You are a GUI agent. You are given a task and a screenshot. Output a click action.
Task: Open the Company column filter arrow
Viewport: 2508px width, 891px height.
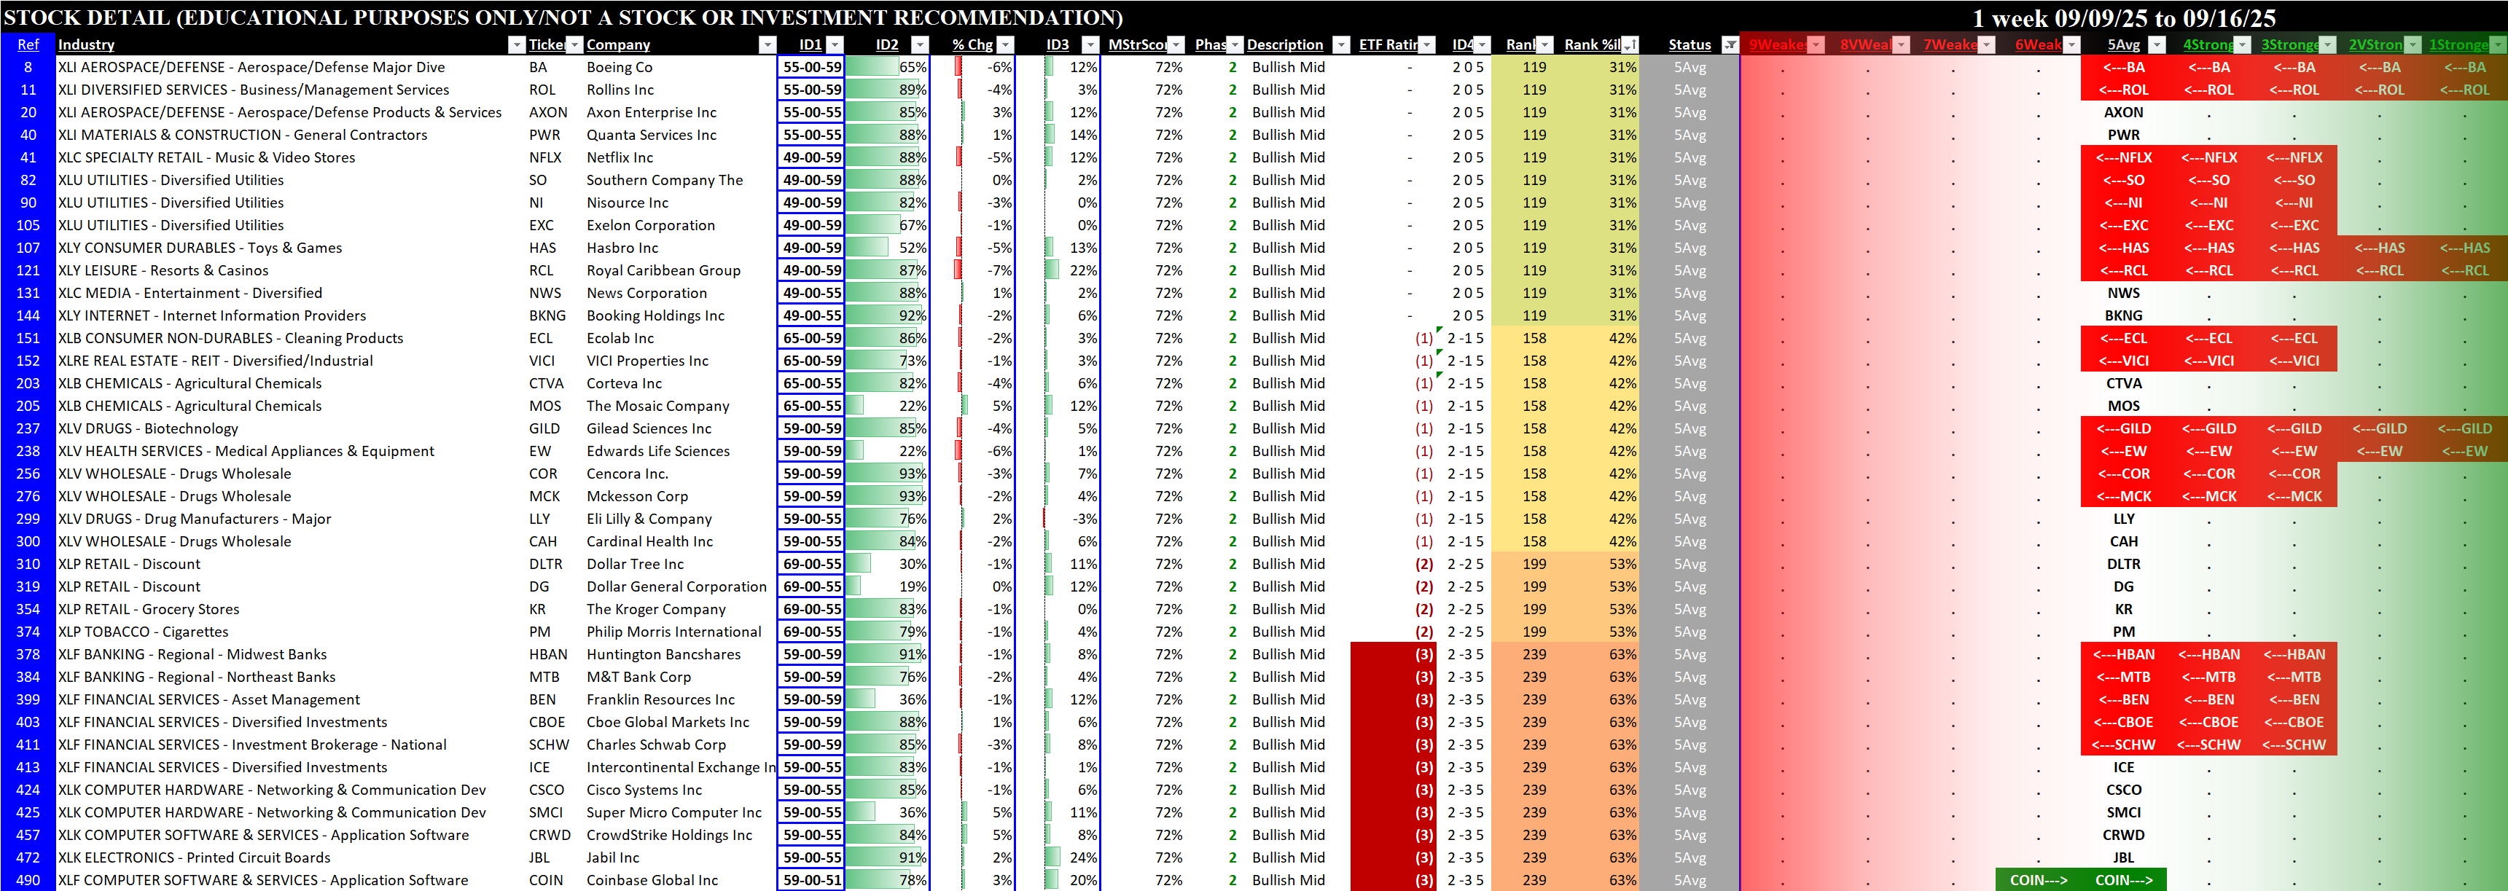click(x=767, y=44)
